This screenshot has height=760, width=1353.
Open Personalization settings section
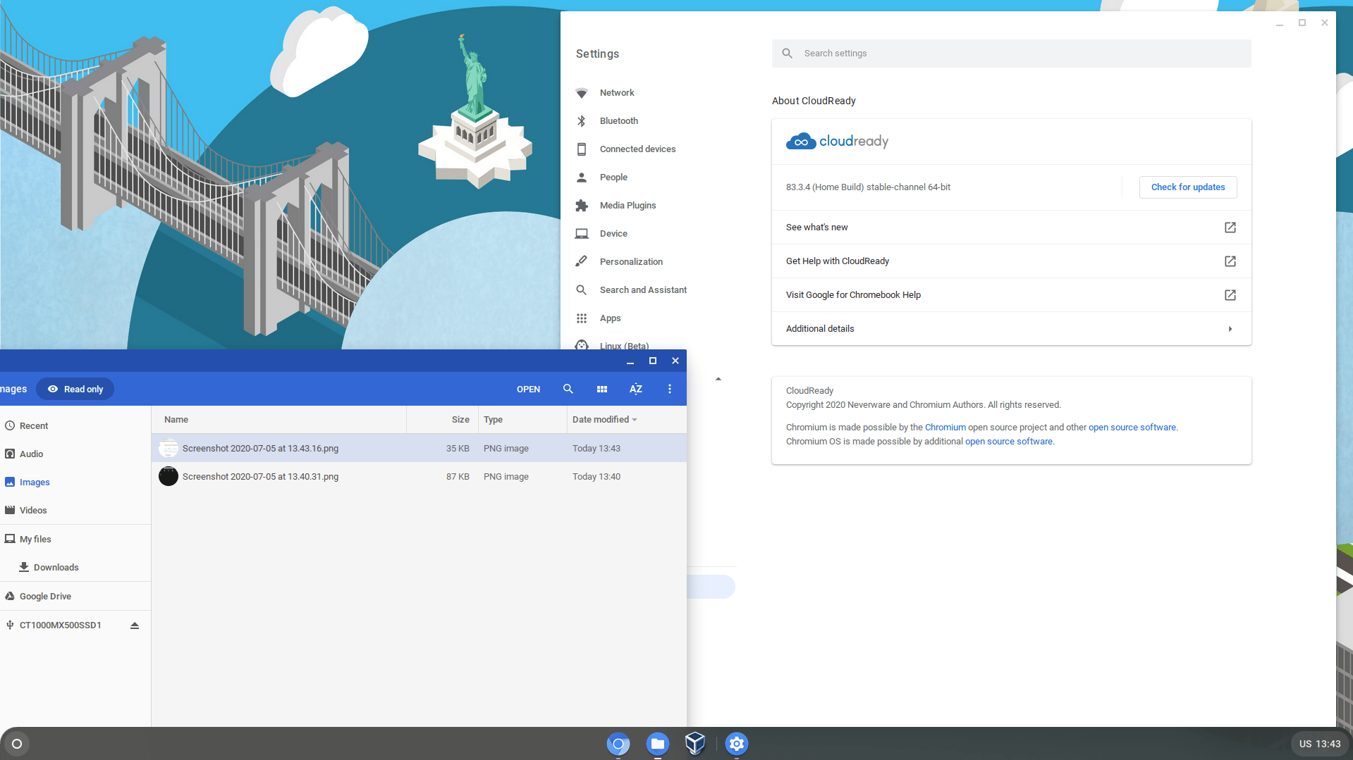click(631, 262)
